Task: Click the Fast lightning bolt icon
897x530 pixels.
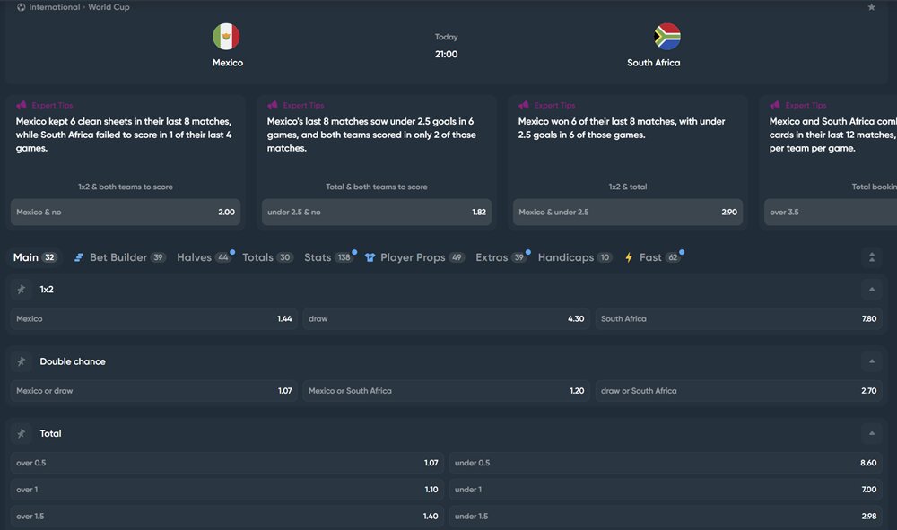Action: [x=629, y=258]
